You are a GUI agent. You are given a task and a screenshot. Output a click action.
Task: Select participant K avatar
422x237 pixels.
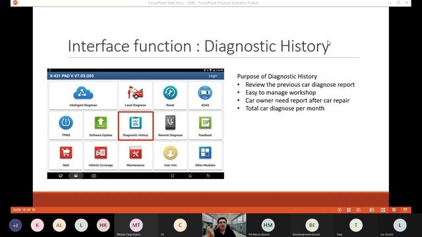coord(37,225)
